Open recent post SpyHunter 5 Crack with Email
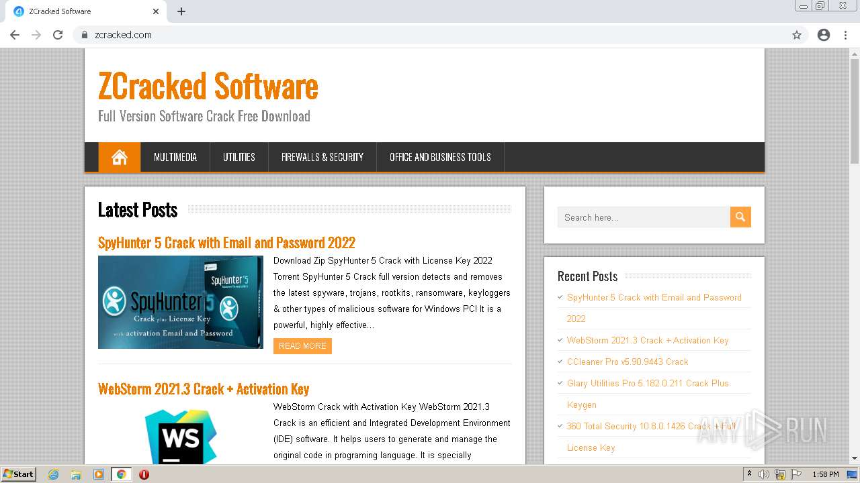860x483 pixels. 654,307
